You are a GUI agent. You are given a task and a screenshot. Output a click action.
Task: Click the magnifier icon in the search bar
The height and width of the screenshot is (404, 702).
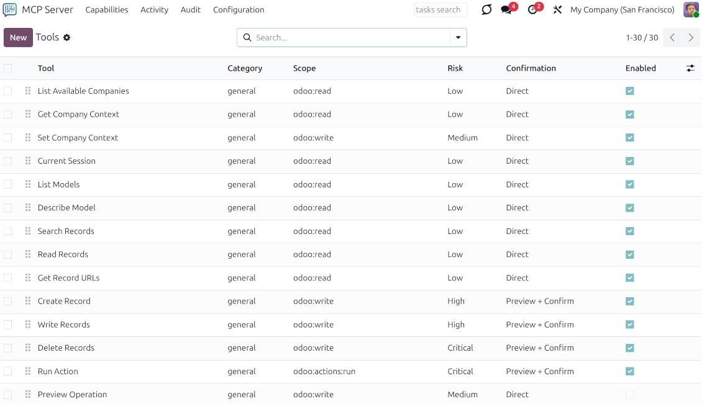(247, 37)
